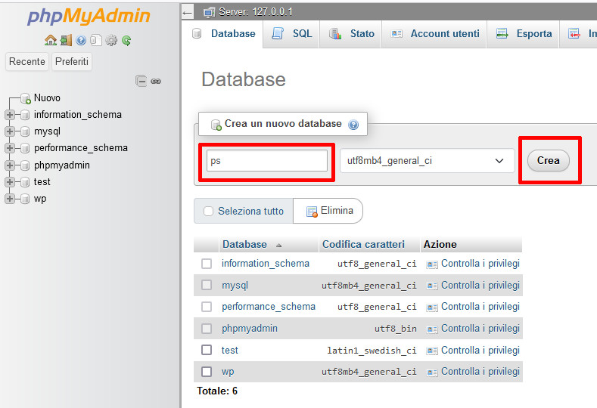Click the logout door icon
Image resolution: width=597 pixels, height=408 pixels.
[x=66, y=40]
